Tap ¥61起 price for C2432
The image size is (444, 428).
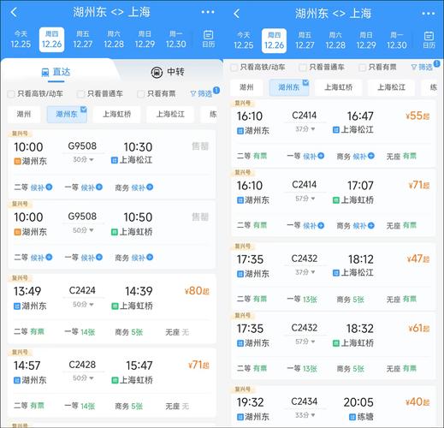click(419, 328)
